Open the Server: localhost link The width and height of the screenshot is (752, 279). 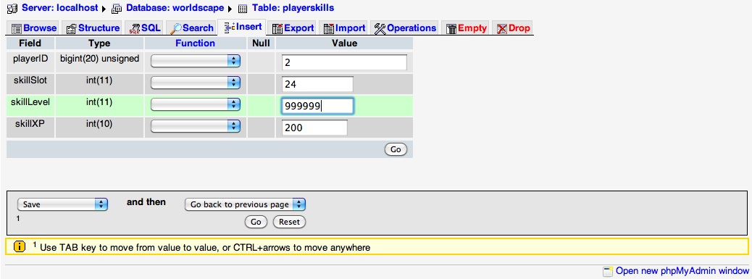pyautogui.click(x=60, y=8)
